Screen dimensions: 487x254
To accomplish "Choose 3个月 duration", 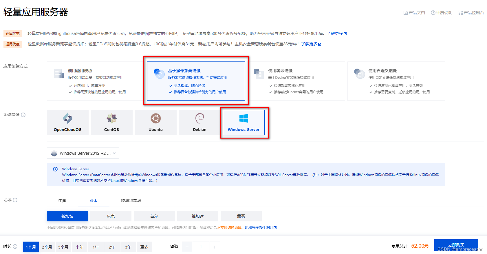I will click(63, 247).
